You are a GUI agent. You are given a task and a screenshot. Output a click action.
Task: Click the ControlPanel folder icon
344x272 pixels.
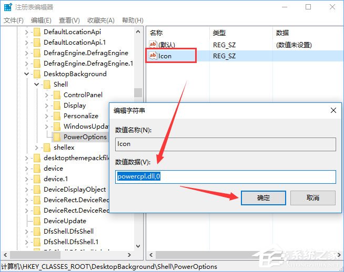click(57, 95)
